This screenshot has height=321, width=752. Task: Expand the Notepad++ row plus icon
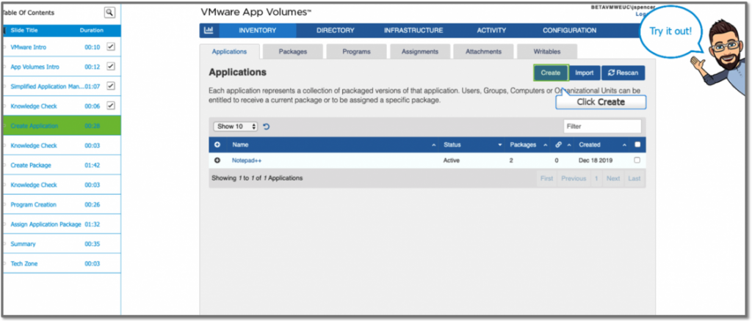click(217, 160)
